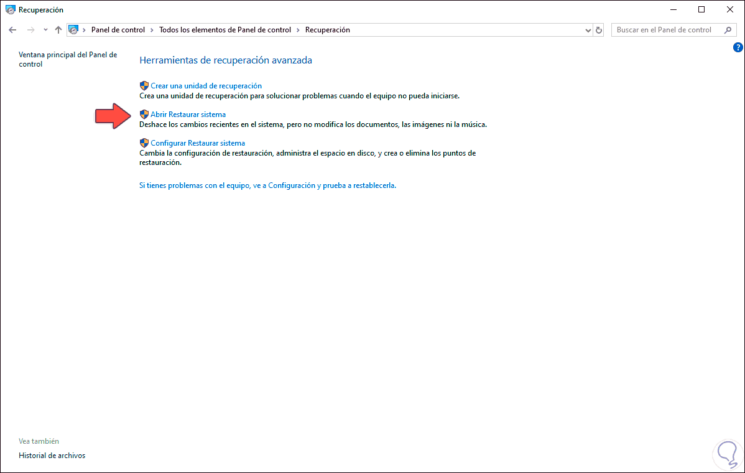
Task: Click the Control Panel icon in the address bar
Action: [73, 29]
